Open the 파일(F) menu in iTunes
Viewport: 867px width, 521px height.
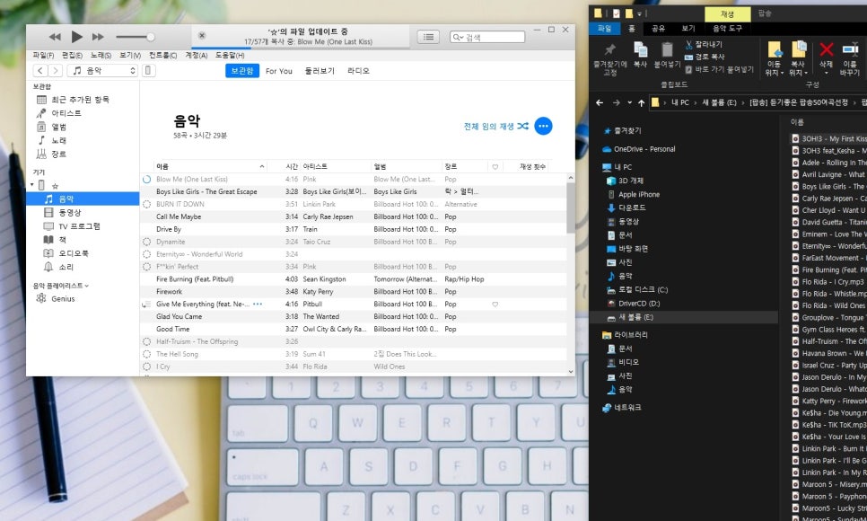click(x=43, y=56)
